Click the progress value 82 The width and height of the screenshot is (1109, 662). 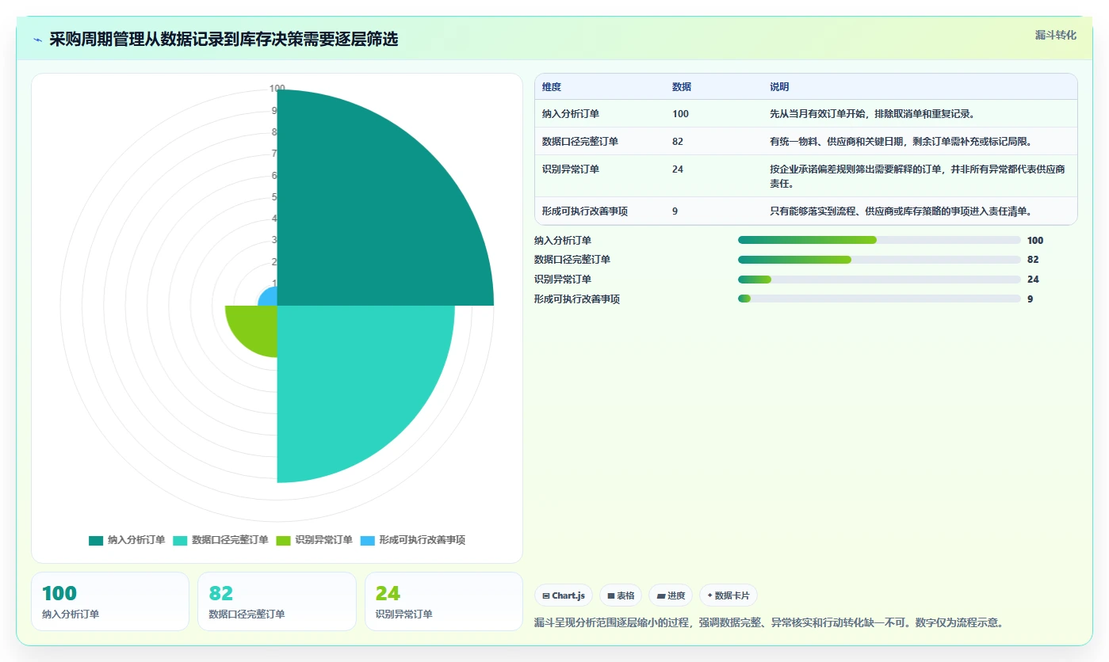1033,260
